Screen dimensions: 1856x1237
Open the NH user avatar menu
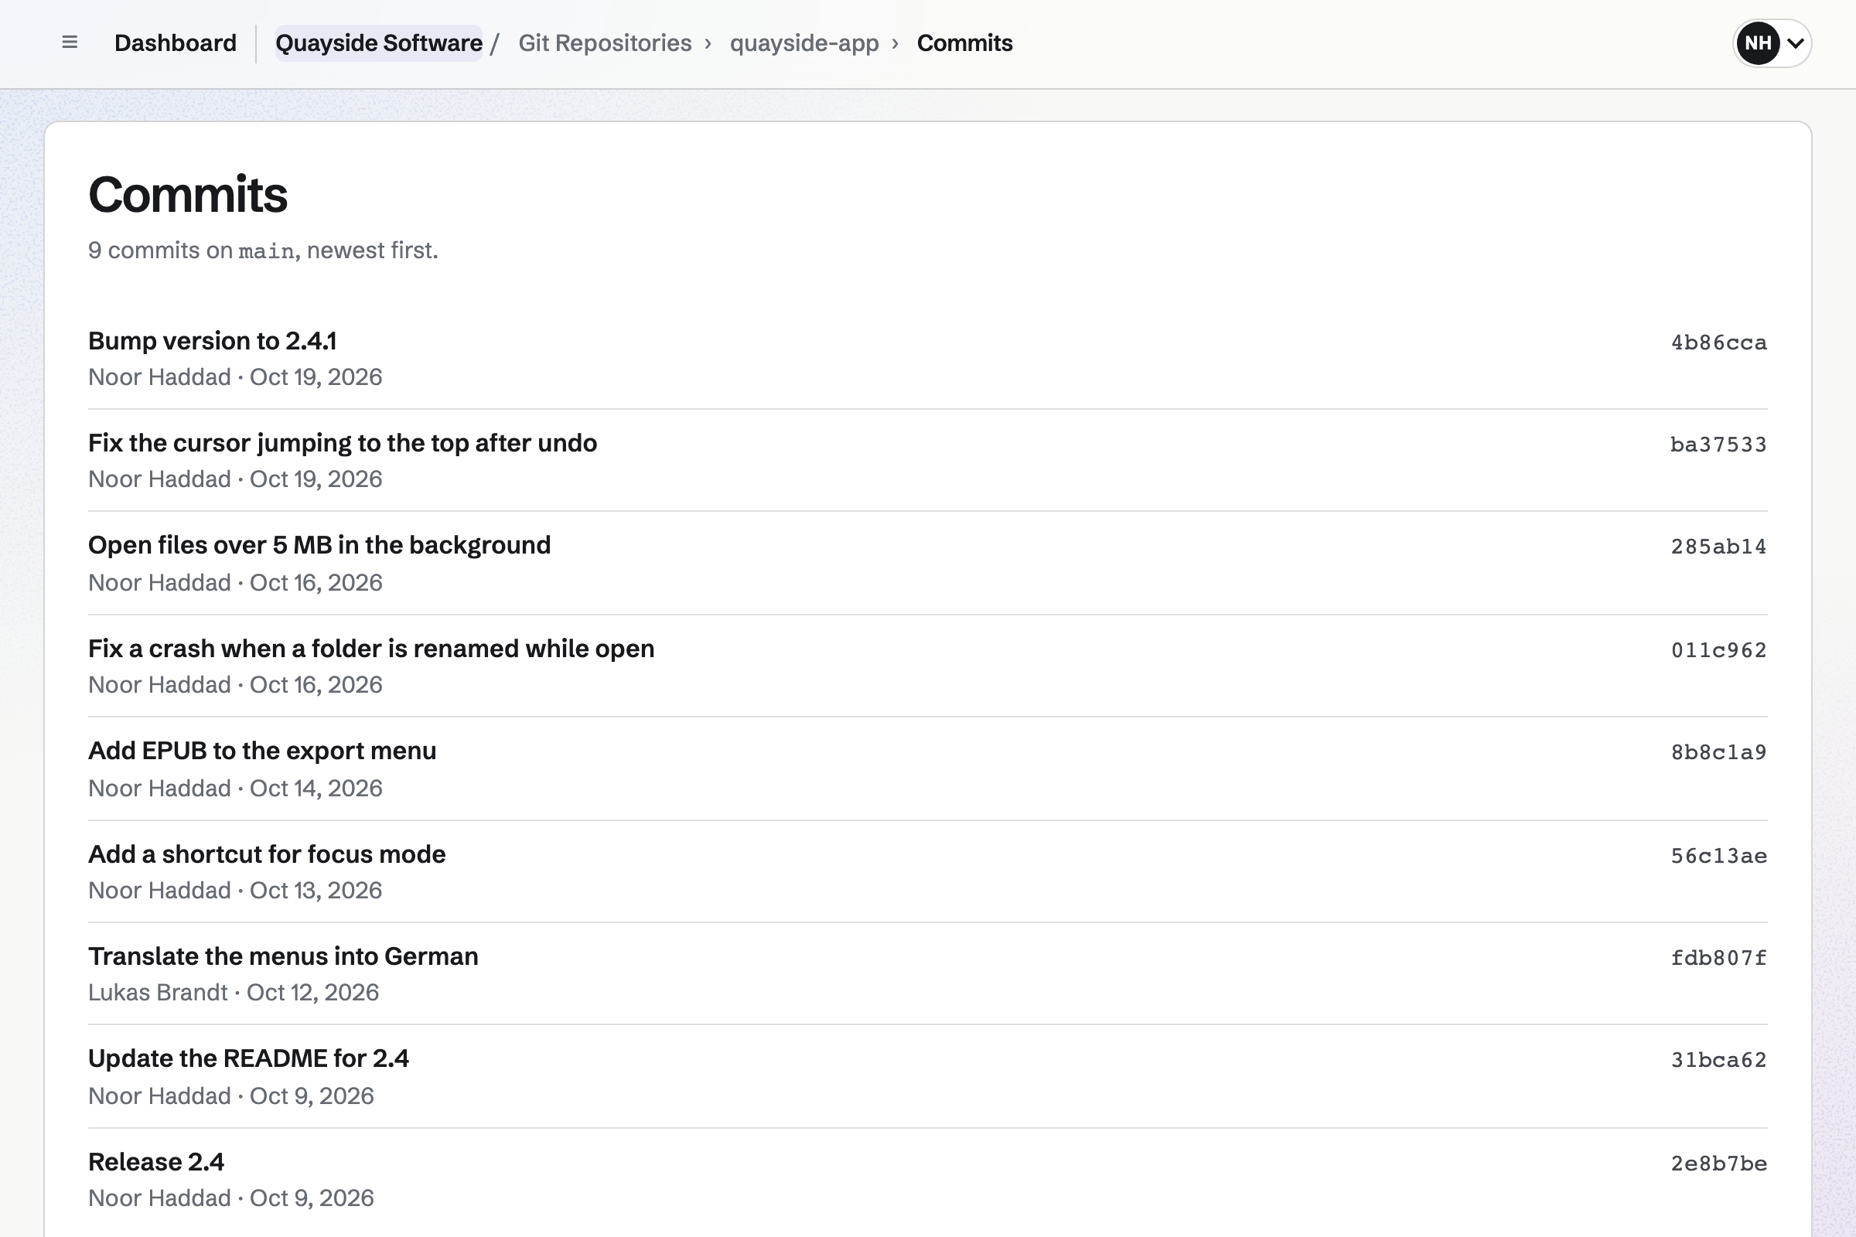[x=1772, y=43]
